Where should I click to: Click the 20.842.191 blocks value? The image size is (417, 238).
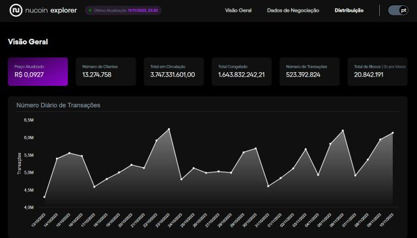[369, 75]
